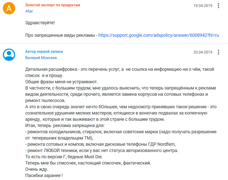Click the Здравствуйте! greeting text
Viewport: 228px width, 180px height.
pos(40,23)
